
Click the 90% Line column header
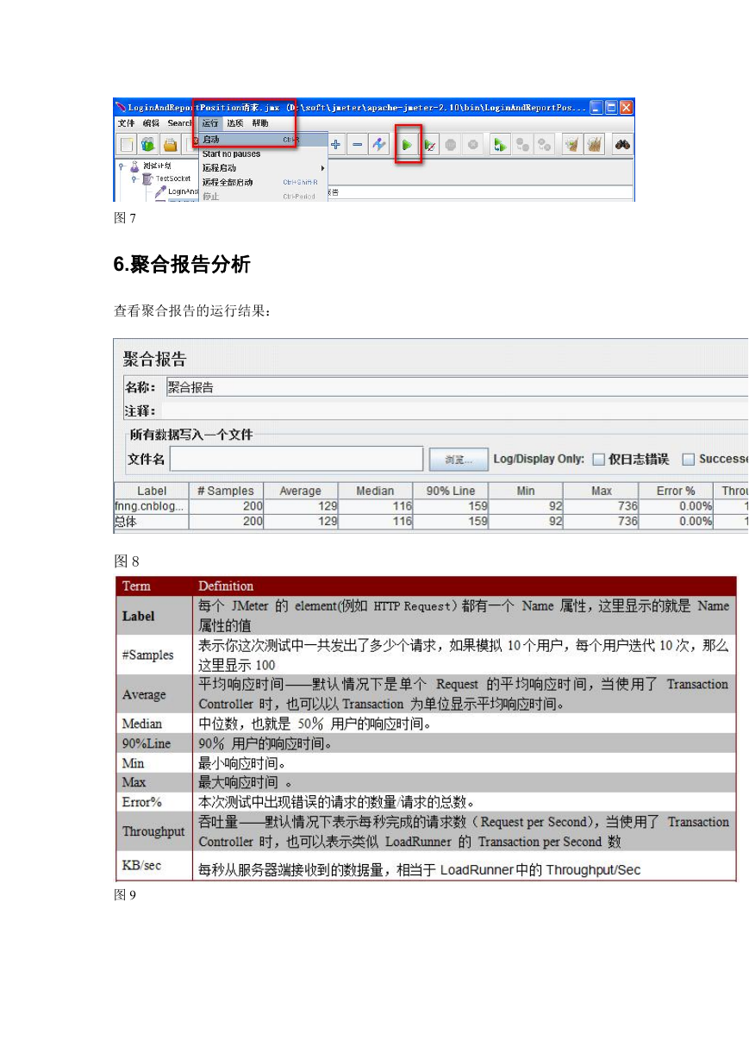451,491
